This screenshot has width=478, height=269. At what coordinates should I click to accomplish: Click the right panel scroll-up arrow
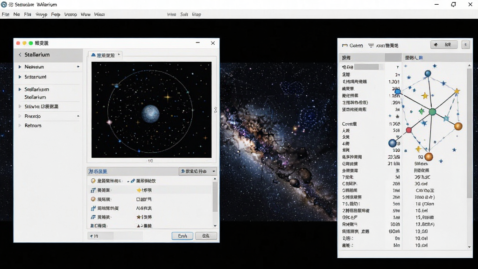(469, 65)
